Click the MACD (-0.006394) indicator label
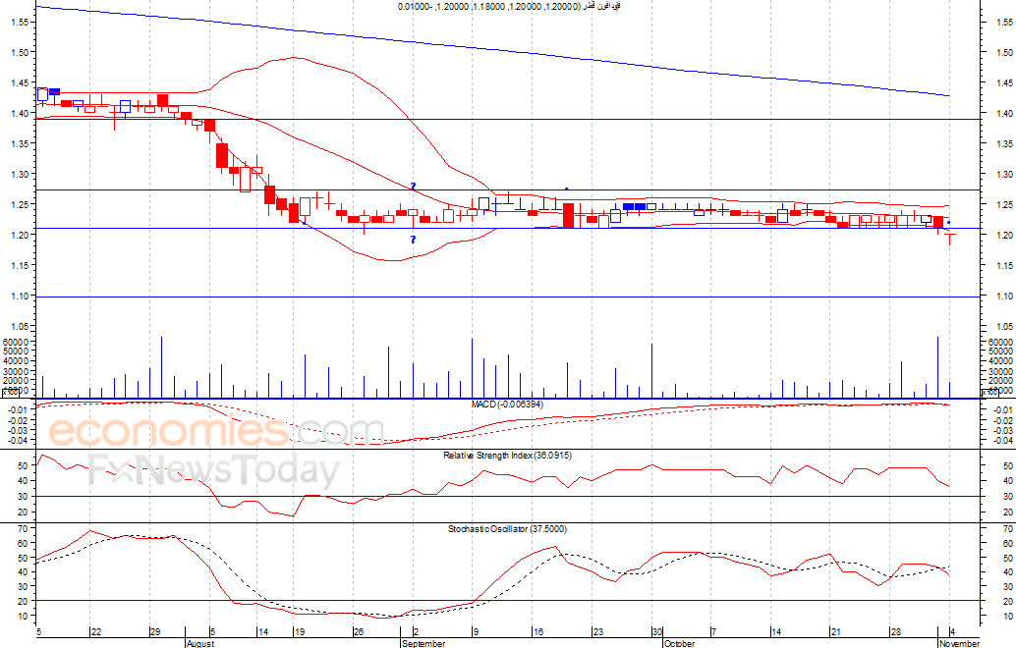The width and height of the screenshot is (1016, 648). point(507,405)
